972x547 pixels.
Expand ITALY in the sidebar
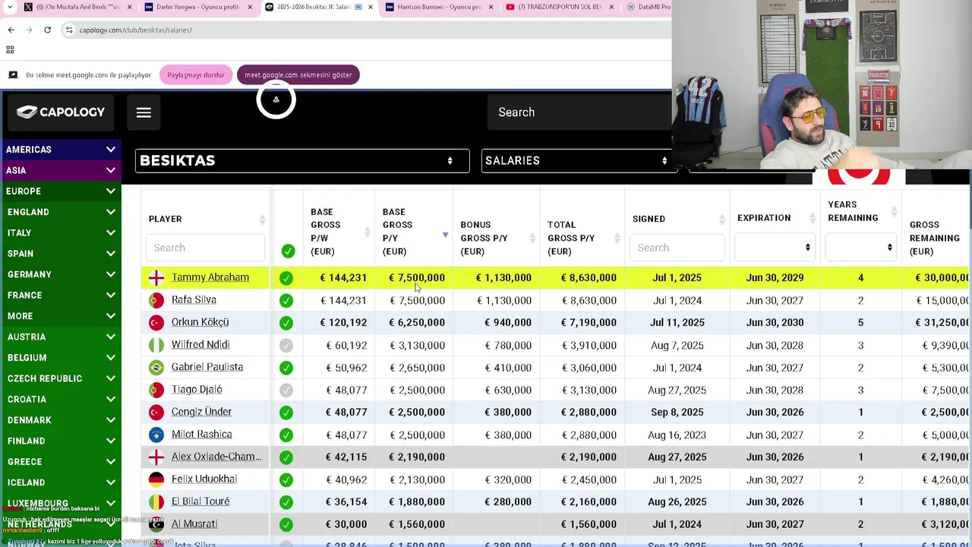tap(61, 232)
